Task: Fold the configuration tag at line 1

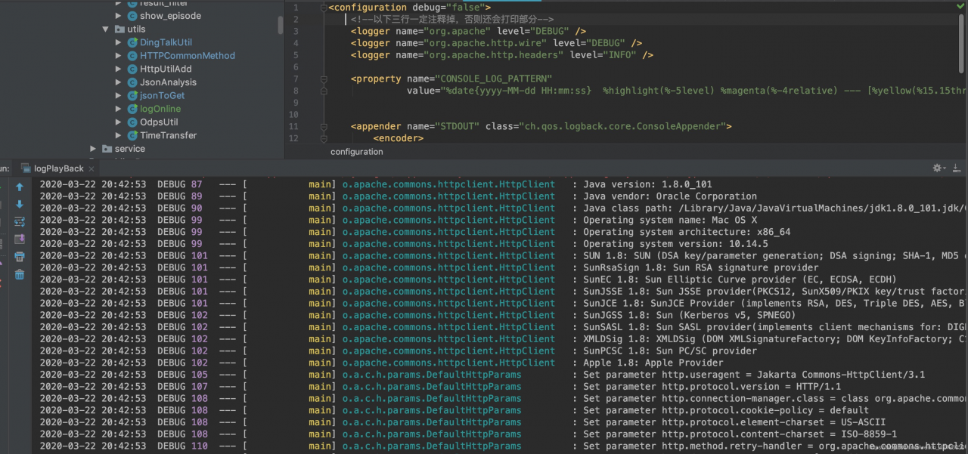Action: (323, 8)
